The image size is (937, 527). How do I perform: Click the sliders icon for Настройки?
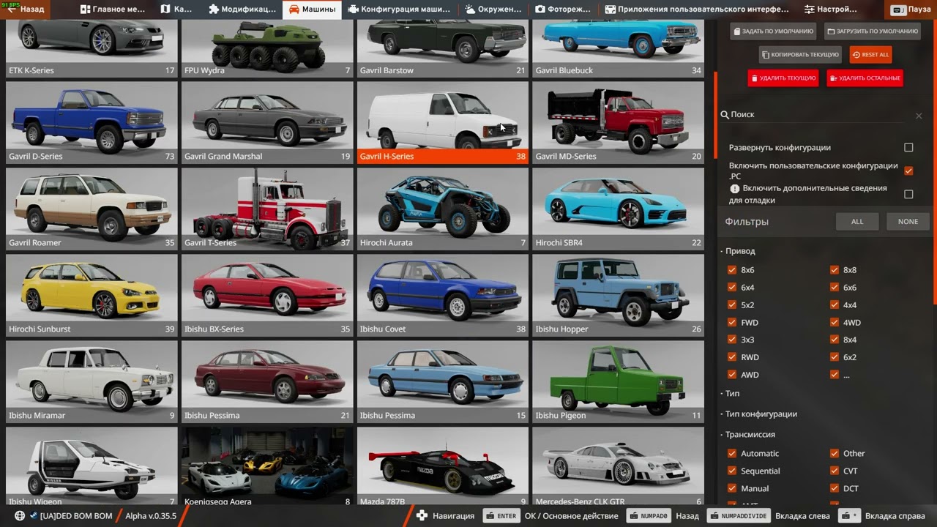tap(809, 10)
